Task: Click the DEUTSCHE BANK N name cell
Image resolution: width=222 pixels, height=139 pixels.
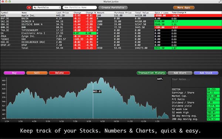Action: click(32, 24)
